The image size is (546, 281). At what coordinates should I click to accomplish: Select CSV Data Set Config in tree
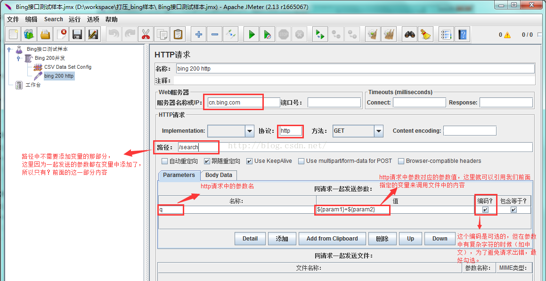[x=68, y=67]
